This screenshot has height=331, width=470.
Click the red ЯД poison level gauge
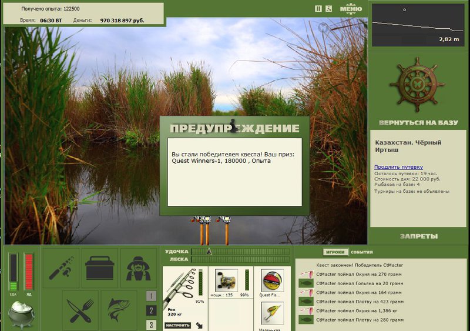pos(29,272)
